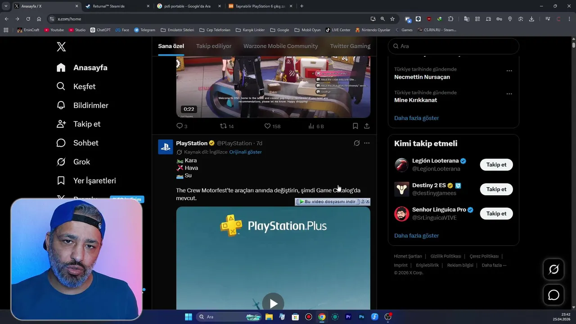Screen dimensions: 576x324
Task: Click Orijinali göster link
Action: point(245,152)
